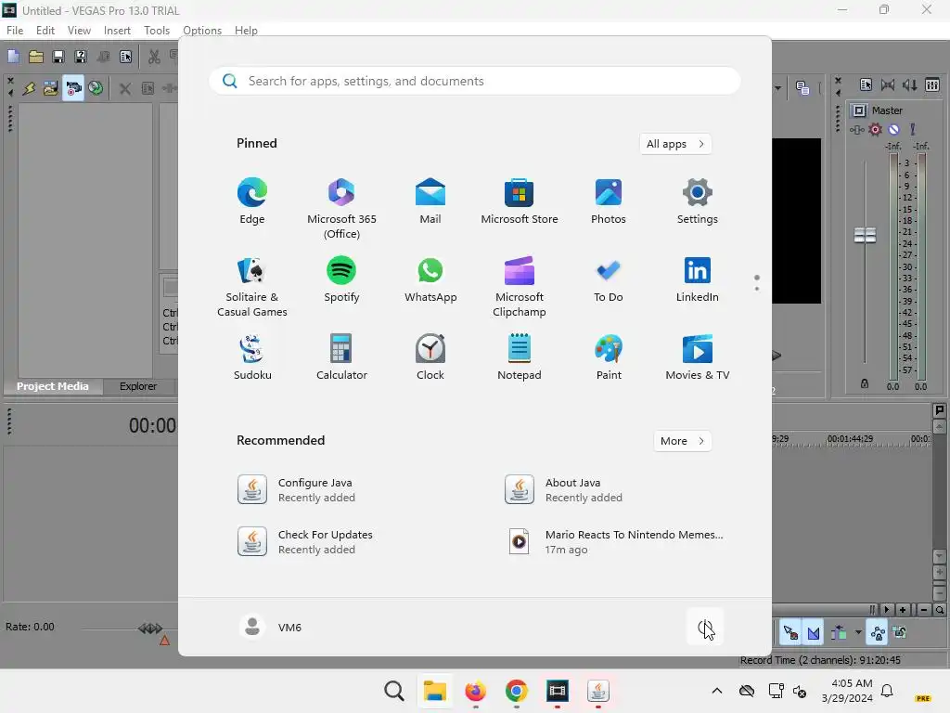The height and width of the screenshot is (713, 950).
Task: Open Spotify from pinned apps
Action: coord(341,279)
